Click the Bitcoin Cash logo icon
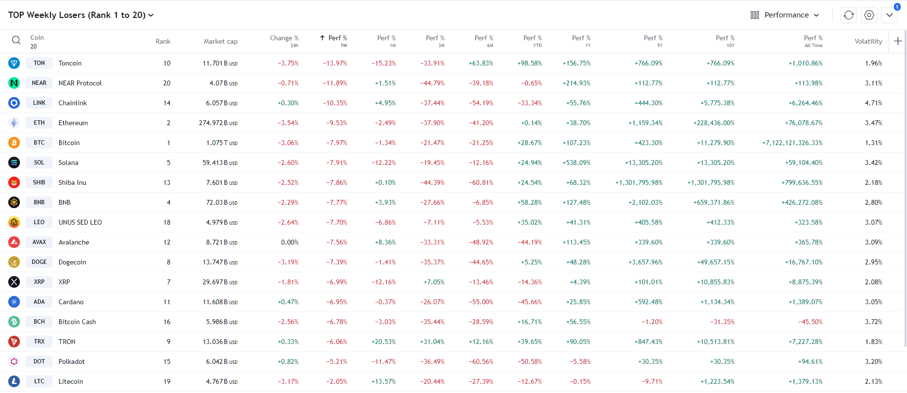 pyautogui.click(x=14, y=322)
